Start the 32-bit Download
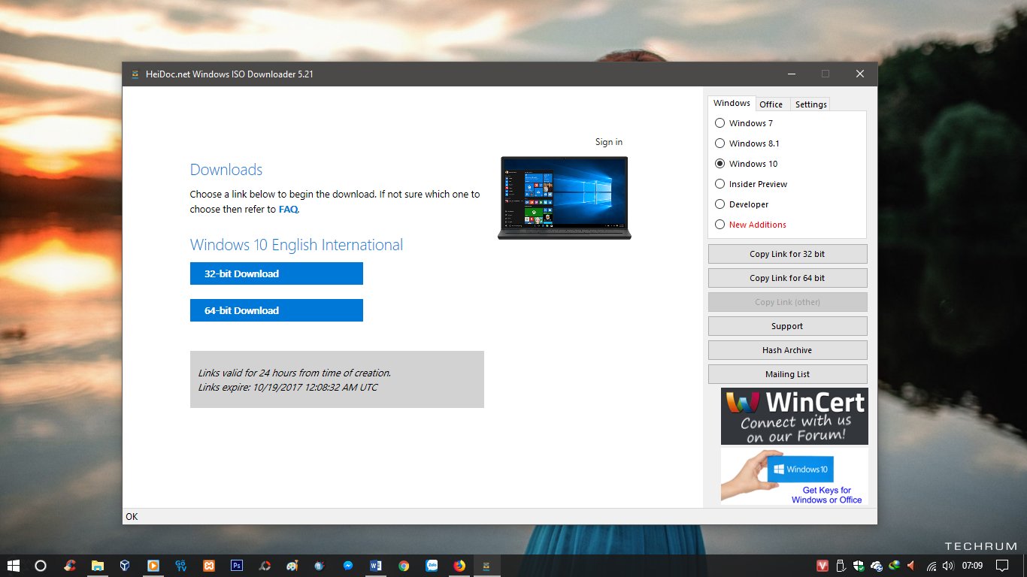Image resolution: width=1027 pixels, height=577 pixels. click(x=277, y=273)
